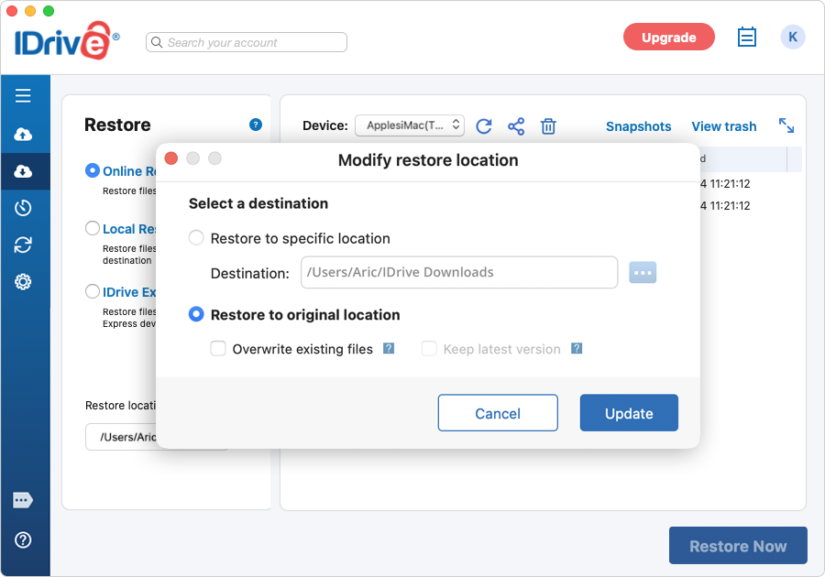
Task: Select Restore to original location radio
Action: tap(196, 314)
